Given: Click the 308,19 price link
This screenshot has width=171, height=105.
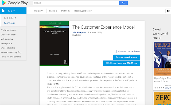Looking at the screenshot, I should (168, 88).
